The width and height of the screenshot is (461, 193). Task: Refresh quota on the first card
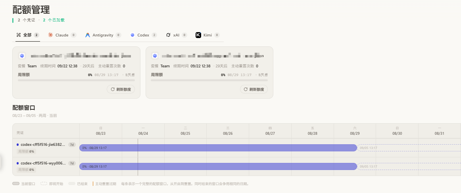tap(121, 89)
